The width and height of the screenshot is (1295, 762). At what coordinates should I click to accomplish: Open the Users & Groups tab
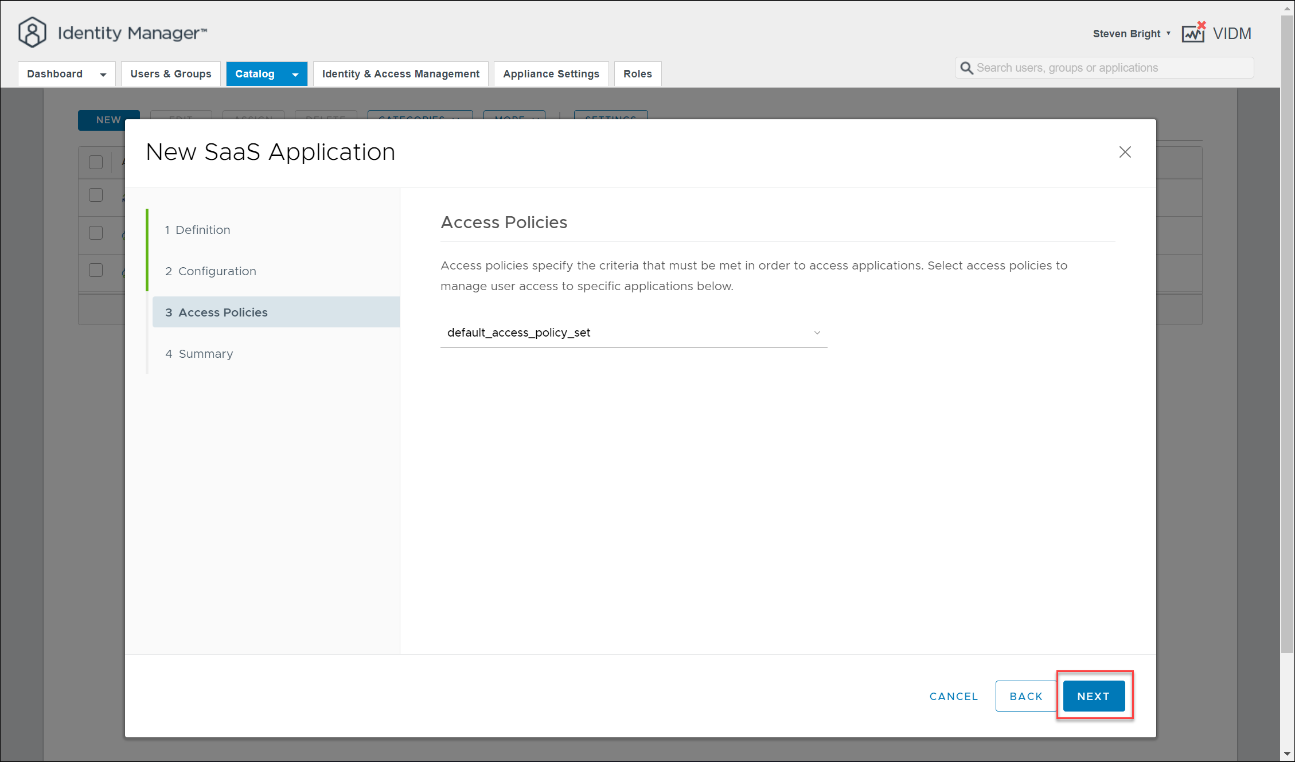[x=171, y=74]
